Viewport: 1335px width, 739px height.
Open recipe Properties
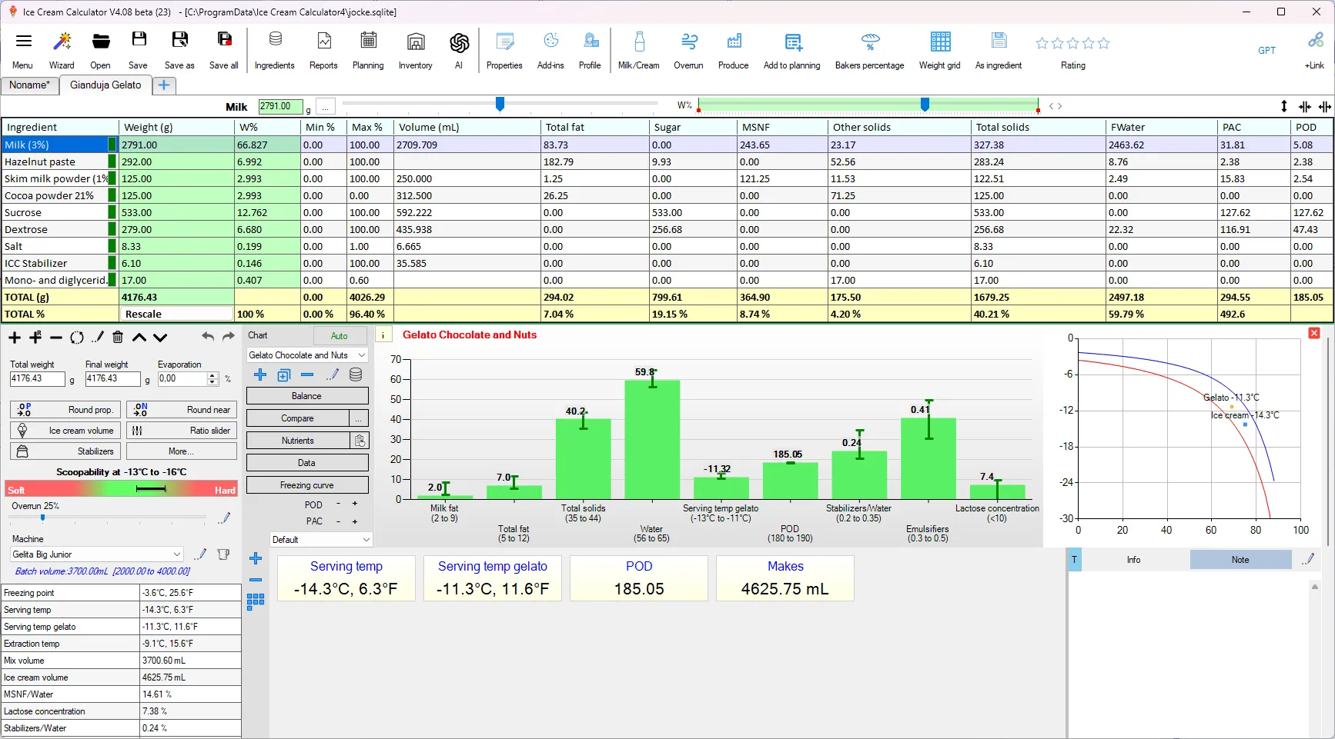click(504, 50)
